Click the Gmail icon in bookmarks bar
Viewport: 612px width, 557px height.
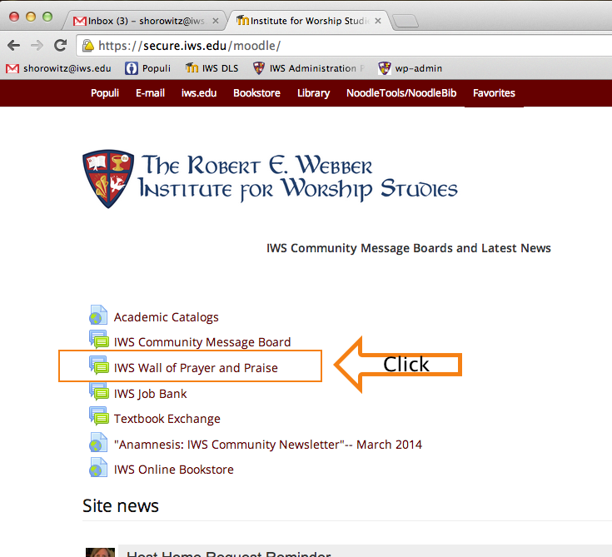tap(12, 69)
